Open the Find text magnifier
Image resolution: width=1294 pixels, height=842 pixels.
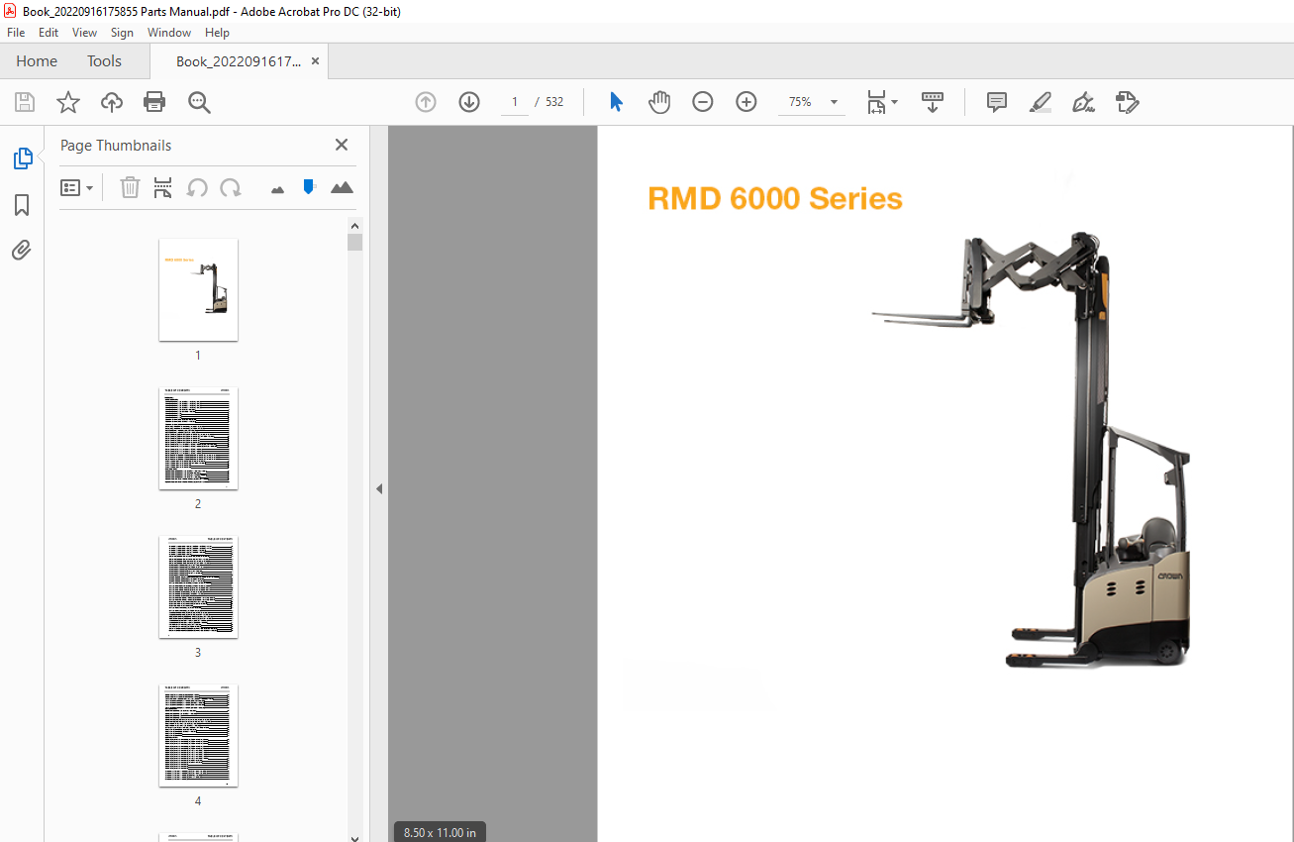click(199, 102)
